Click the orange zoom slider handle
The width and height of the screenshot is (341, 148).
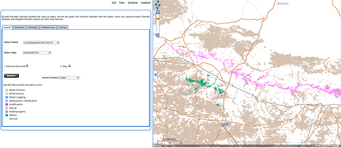tap(158, 18)
